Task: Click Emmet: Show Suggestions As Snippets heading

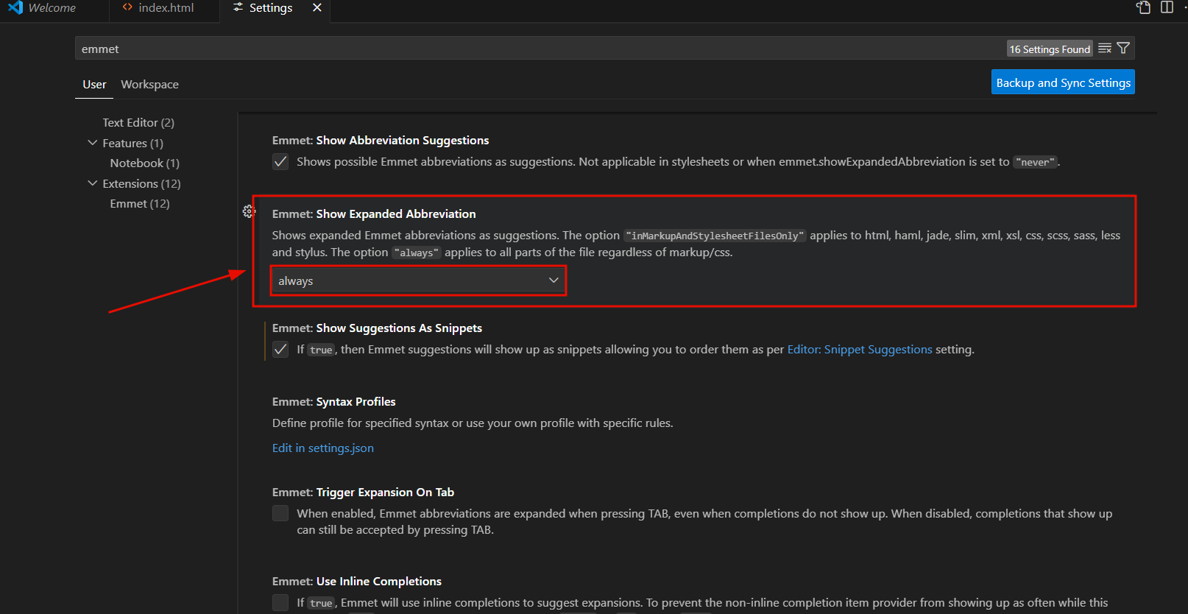Action: (377, 328)
